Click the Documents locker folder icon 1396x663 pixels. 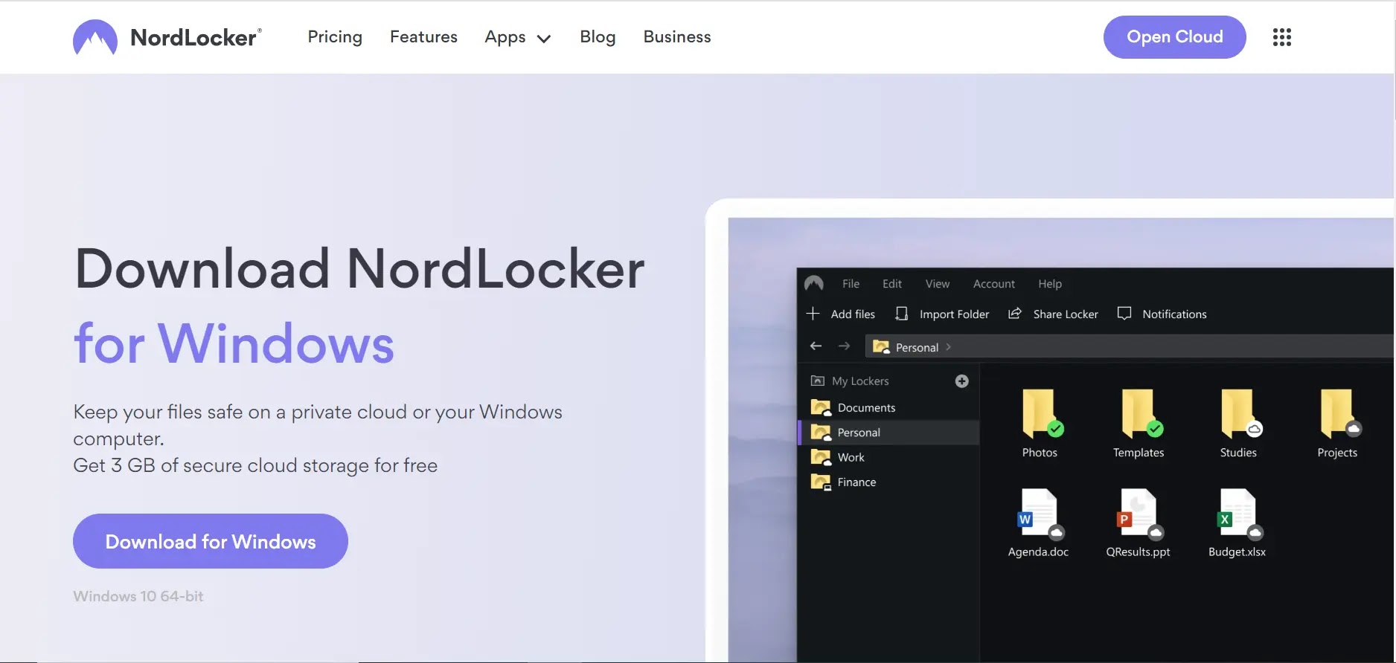pos(821,407)
